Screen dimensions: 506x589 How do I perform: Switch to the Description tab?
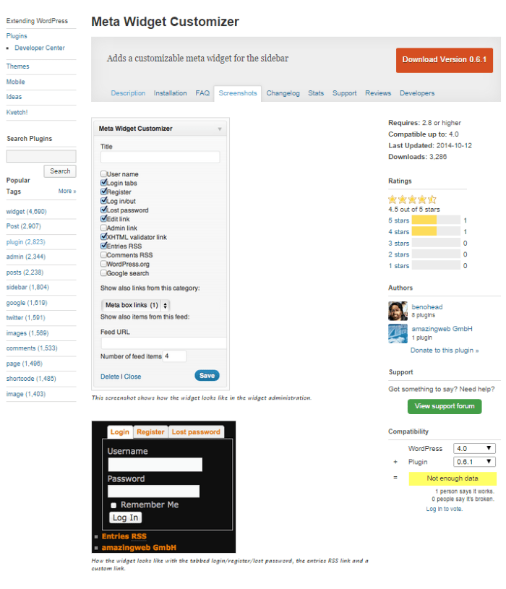[x=128, y=93]
